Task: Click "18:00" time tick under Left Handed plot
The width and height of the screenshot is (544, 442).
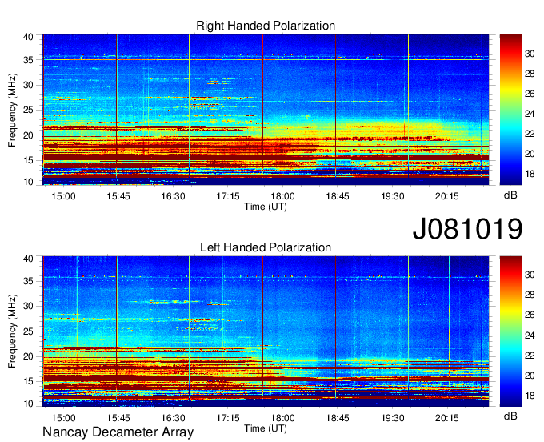Action: coord(282,418)
